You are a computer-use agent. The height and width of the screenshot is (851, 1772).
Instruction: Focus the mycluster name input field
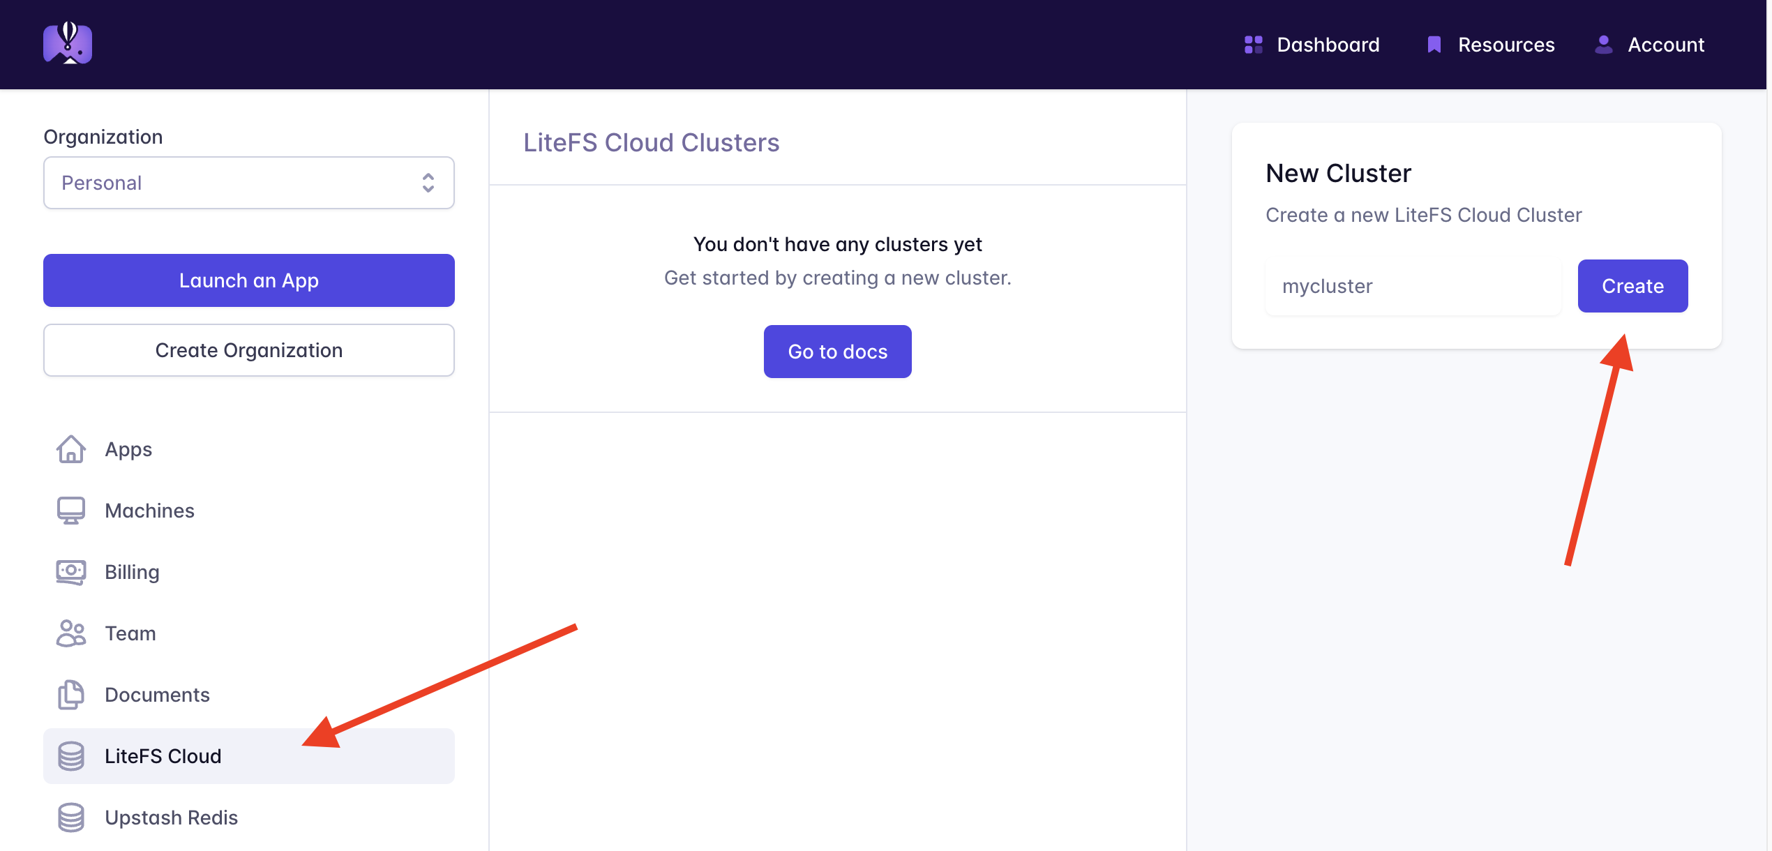(x=1412, y=286)
